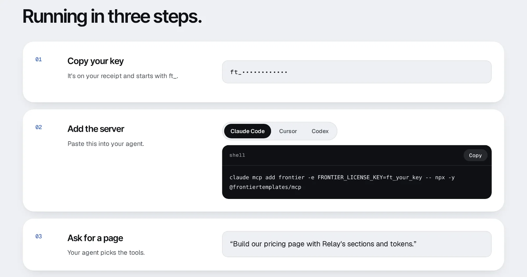Click the step number 03 label
This screenshot has height=277, width=527.
coord(39,236)
